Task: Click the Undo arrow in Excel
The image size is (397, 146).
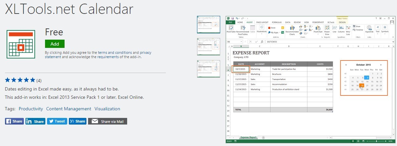Action: click(237, 18)
